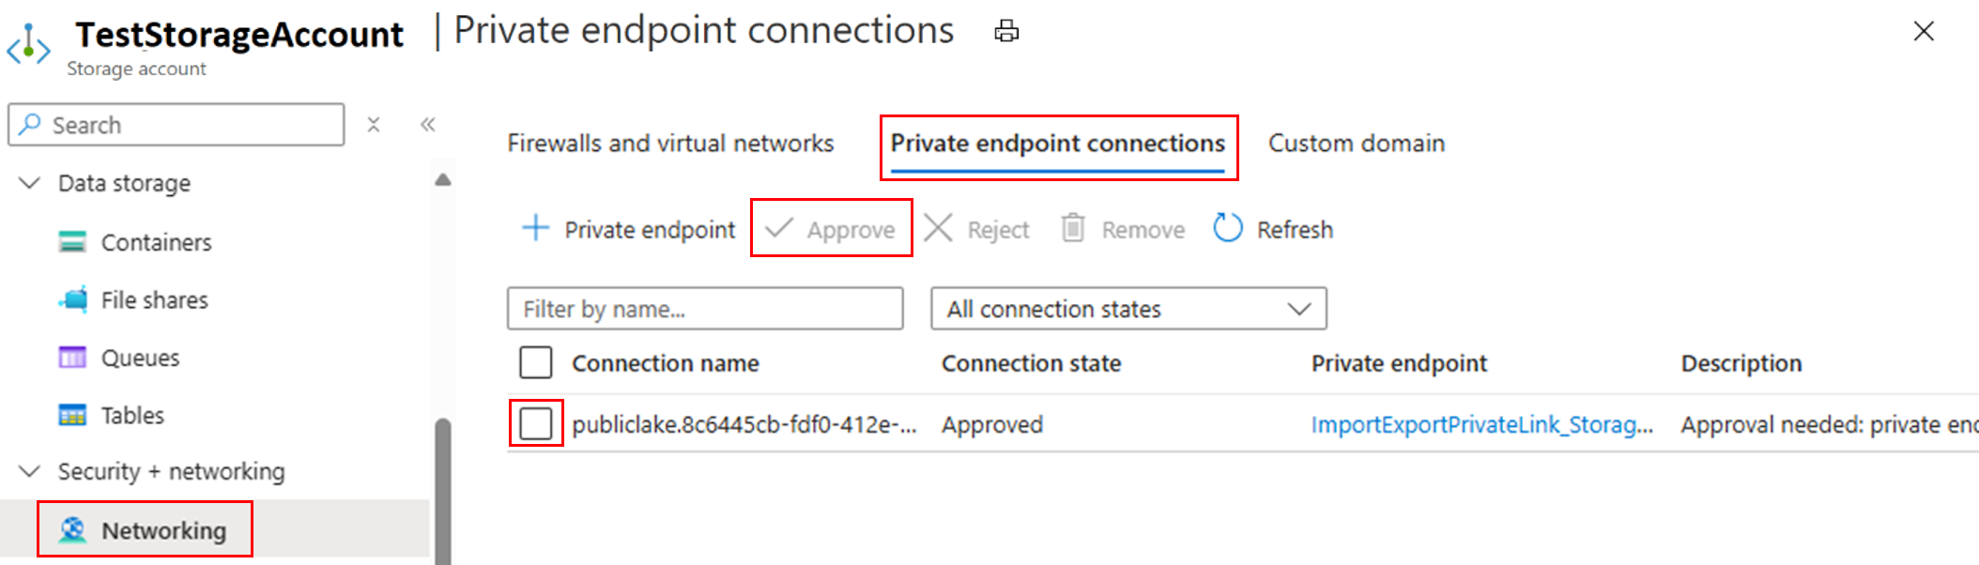Click the Refresh circular arrow icon

coord(1227,228)
